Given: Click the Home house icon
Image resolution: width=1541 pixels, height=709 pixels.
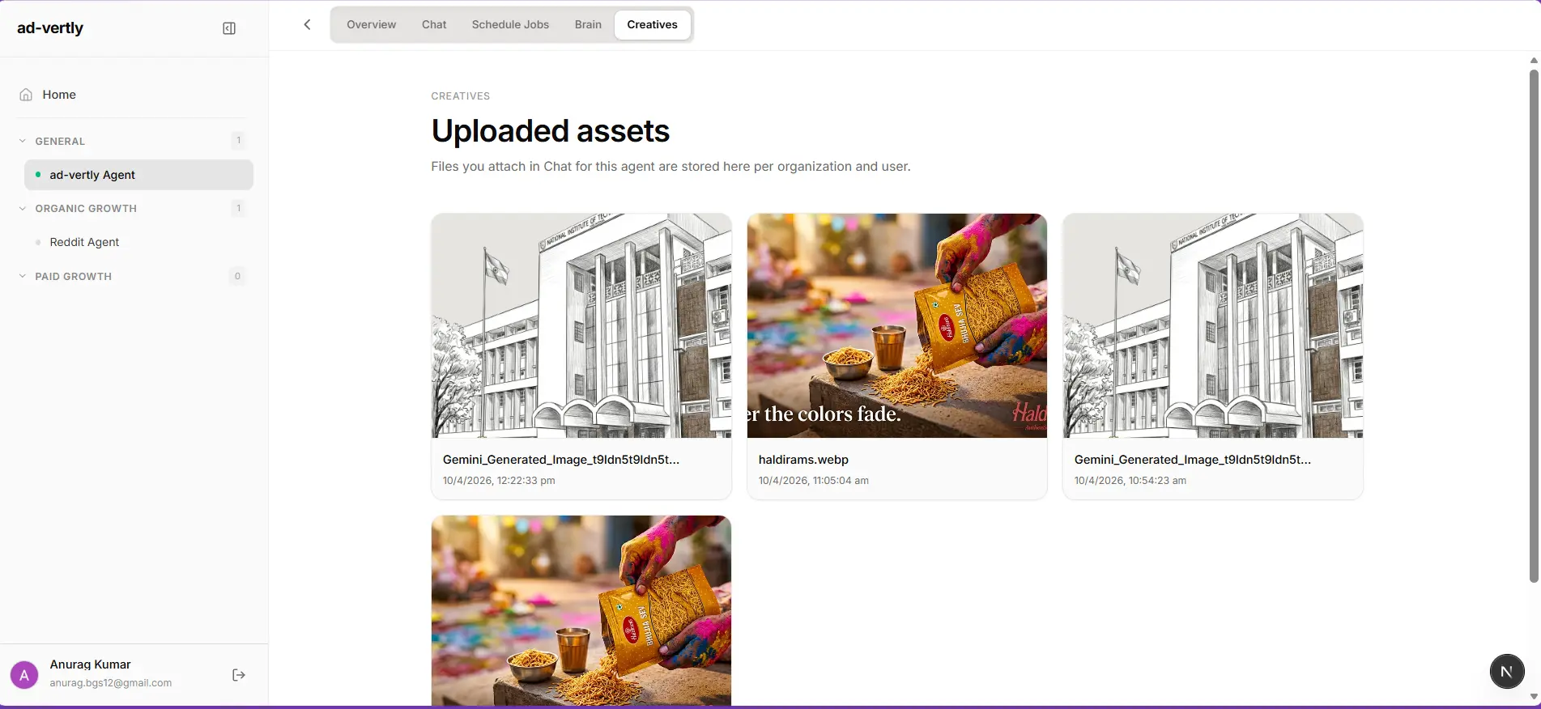Looking at the screenshot, I should coord(26,95).
